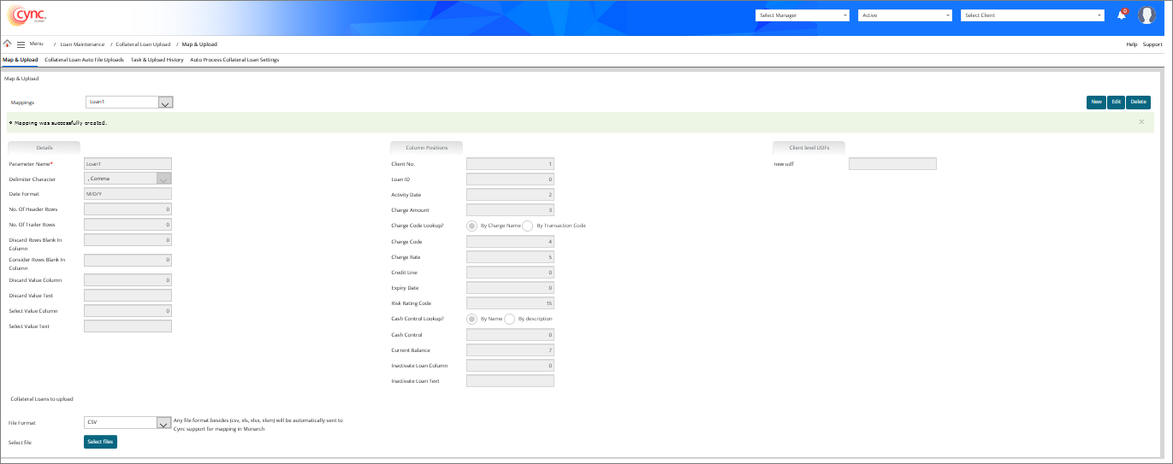Click the Select files button
This screenshot has height=464, width=1173.
click(100, 442)
